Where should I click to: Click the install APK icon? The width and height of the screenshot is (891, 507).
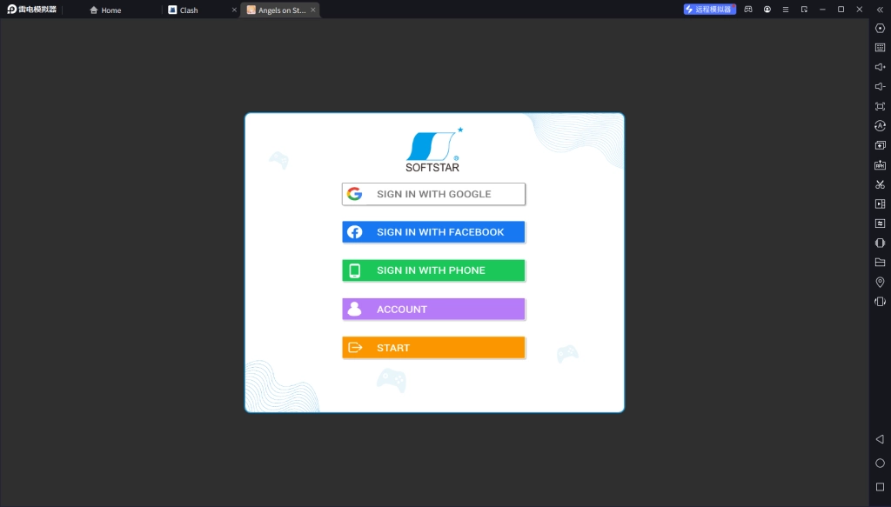[x=881, y=165]
